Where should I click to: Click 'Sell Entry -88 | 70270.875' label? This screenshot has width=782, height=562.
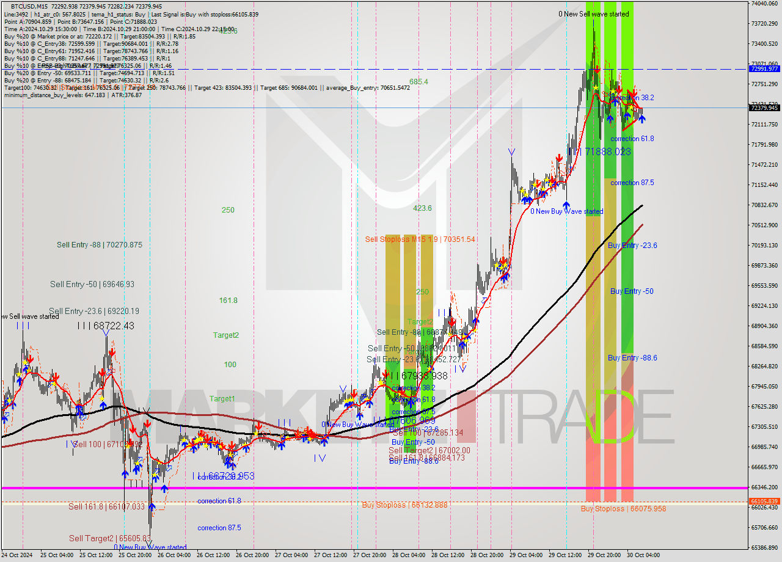coord(100,245)
